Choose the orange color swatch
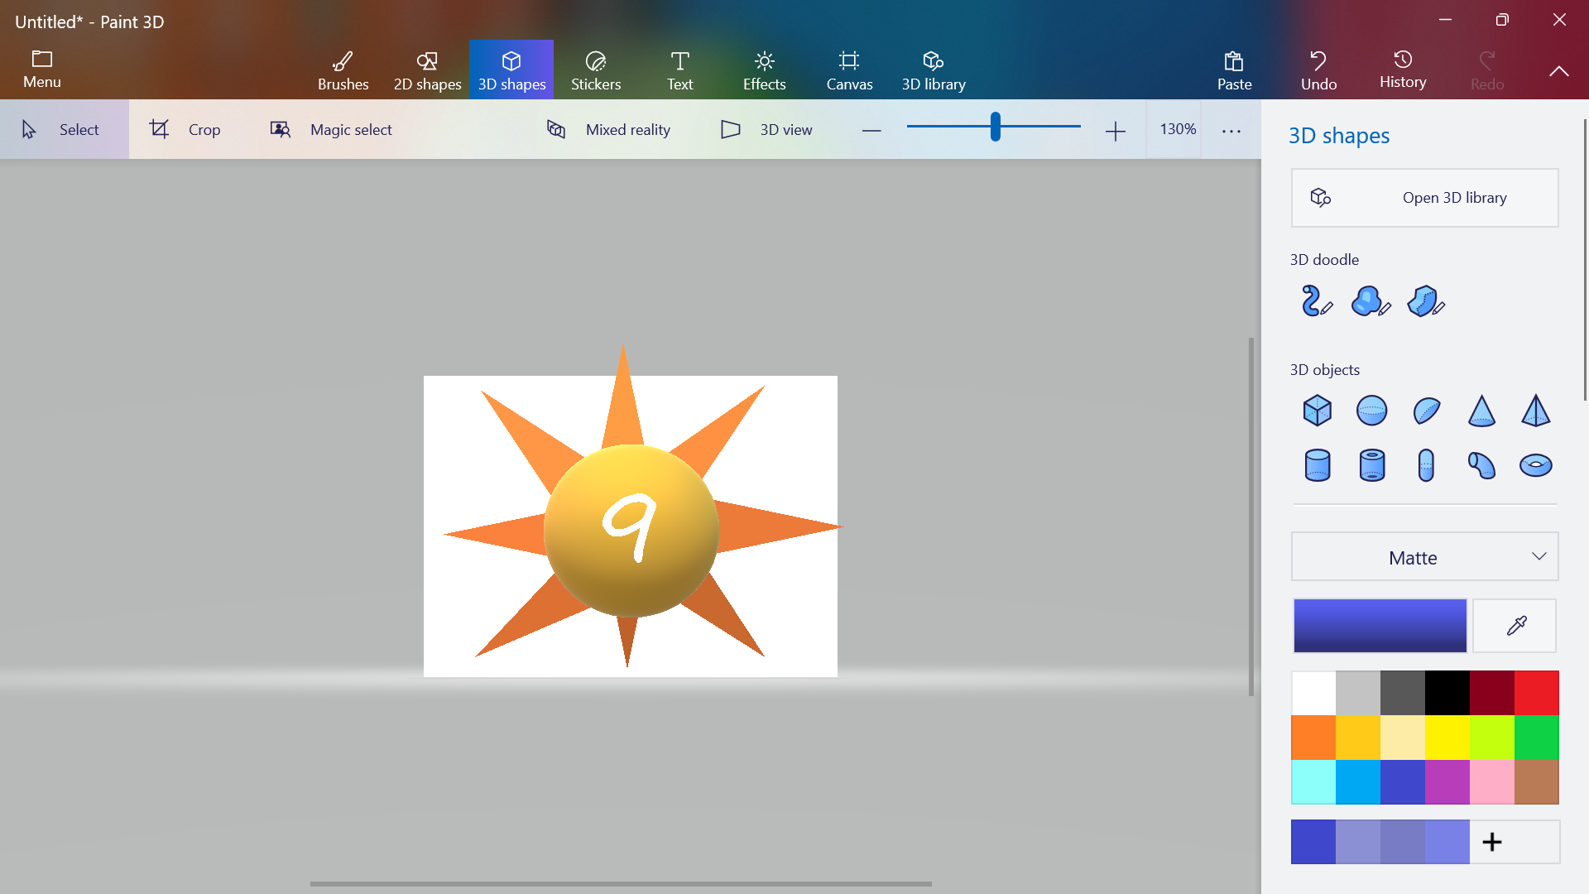The width and height of the screenshot is (1589, 894). coord(1313,737)
